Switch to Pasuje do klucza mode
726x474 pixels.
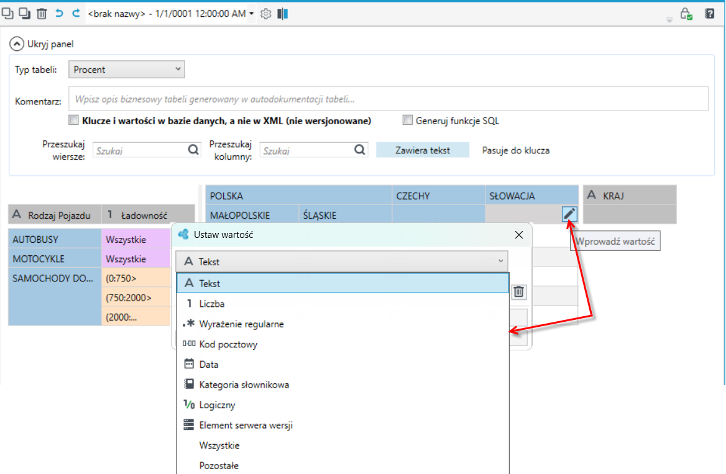pyautogui.click(x=516, y=150)
